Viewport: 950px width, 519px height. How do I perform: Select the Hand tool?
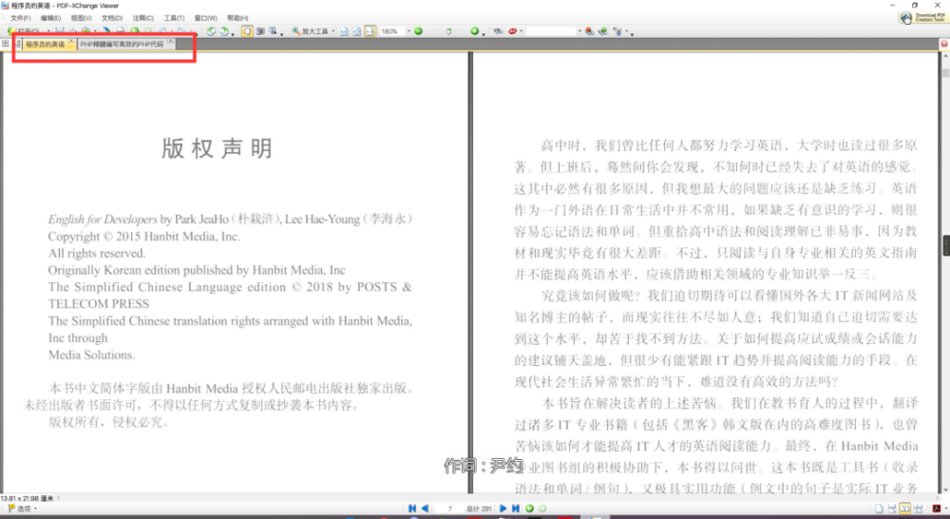(x=247, y=31)
